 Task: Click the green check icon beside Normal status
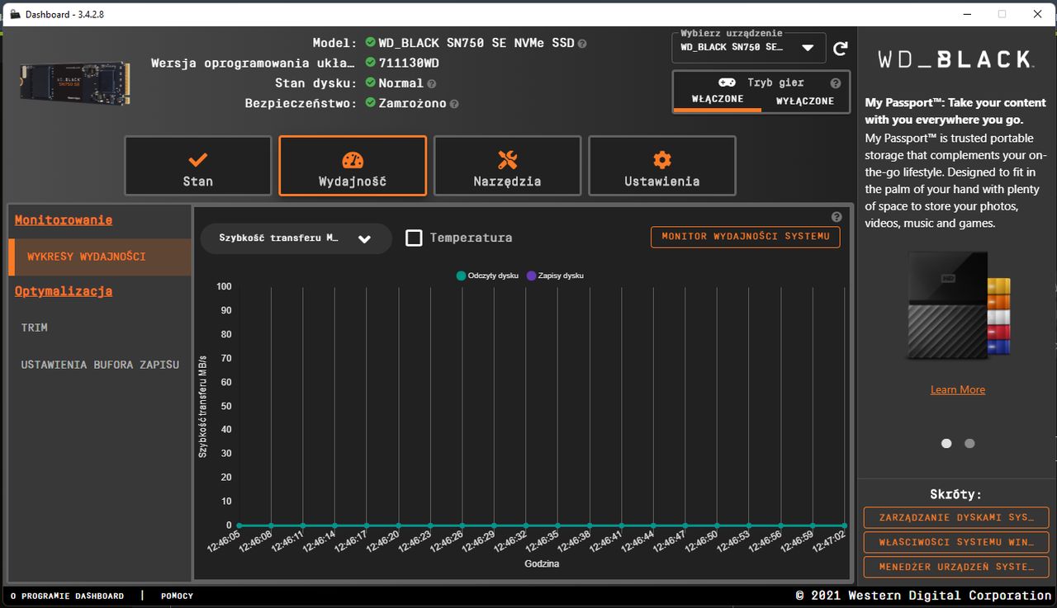(x=371, y=82)
